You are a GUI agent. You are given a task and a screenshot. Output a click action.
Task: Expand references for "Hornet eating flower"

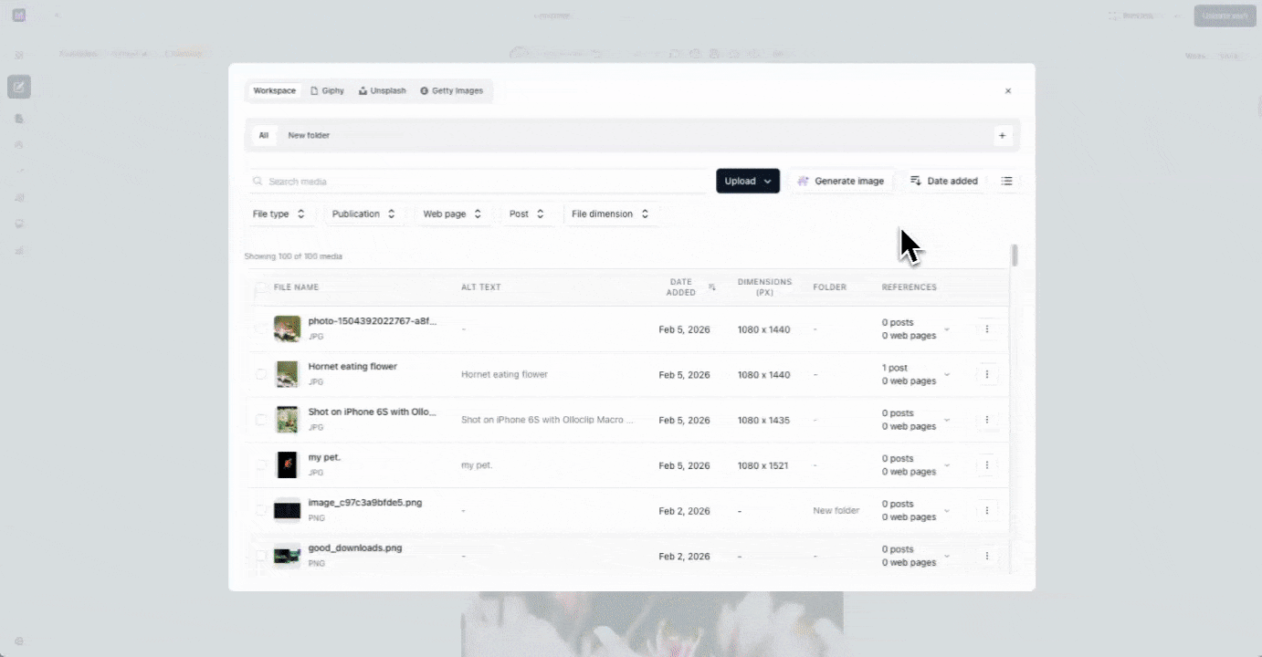947,374
